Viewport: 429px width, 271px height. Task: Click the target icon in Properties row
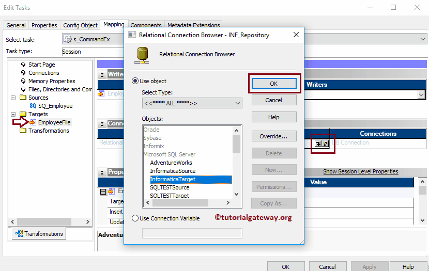coord(111,191)
